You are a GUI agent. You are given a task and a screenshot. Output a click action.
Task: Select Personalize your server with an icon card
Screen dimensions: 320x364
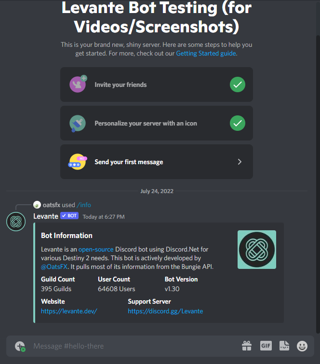coord(157,123)
